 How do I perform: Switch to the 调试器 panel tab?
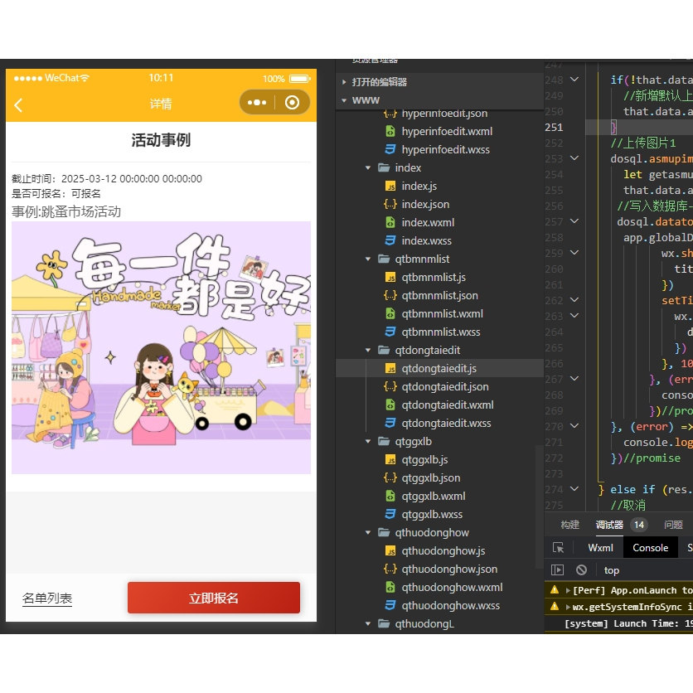coord(609,525)
